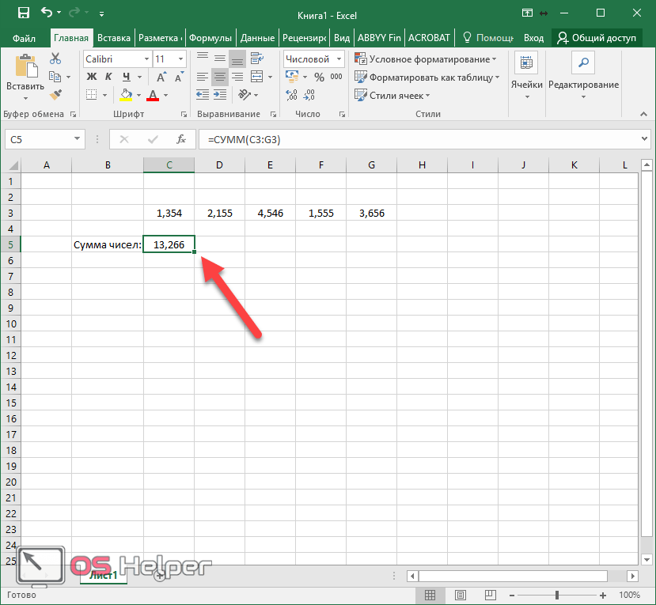Click the Cut scissors icon
This screenshot has height=605, width=656.
click(x=55, y=59)
